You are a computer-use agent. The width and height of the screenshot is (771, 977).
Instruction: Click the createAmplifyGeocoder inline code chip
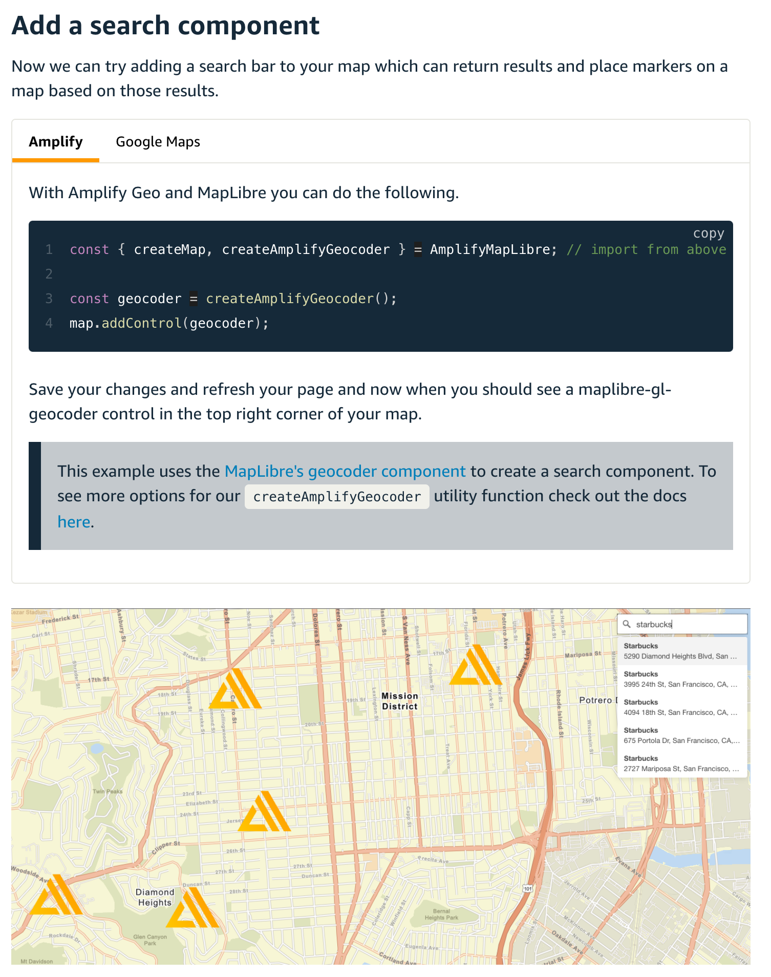(x=337, y=497)
